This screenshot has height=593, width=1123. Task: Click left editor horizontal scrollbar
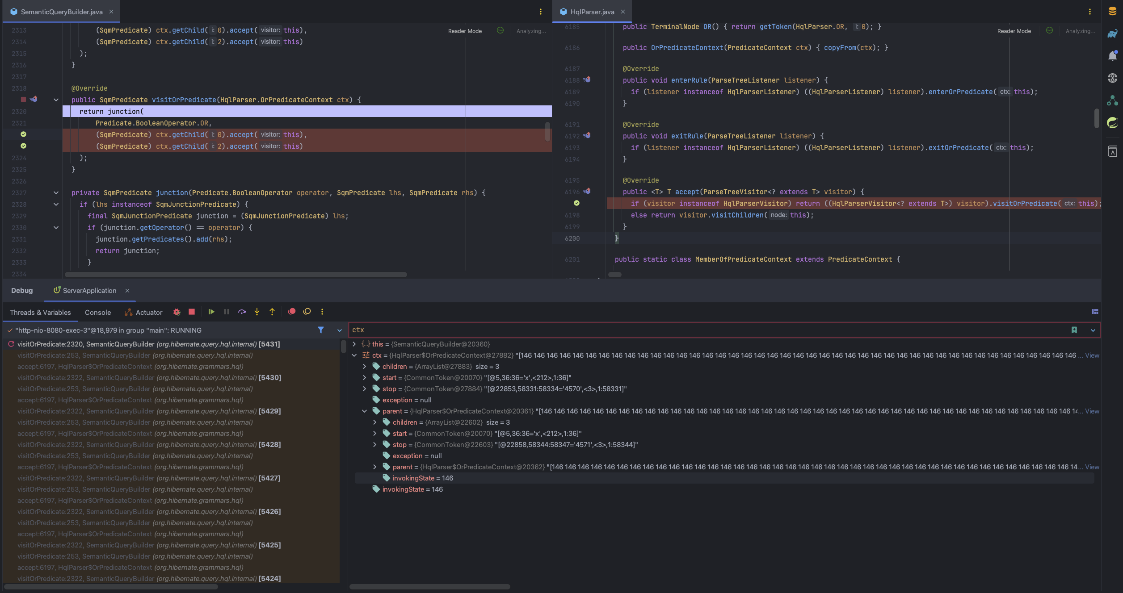(x=236, y=275)
